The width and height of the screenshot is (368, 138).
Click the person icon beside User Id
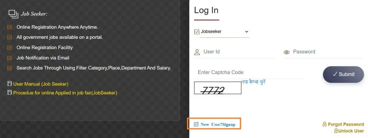point(197,52)
